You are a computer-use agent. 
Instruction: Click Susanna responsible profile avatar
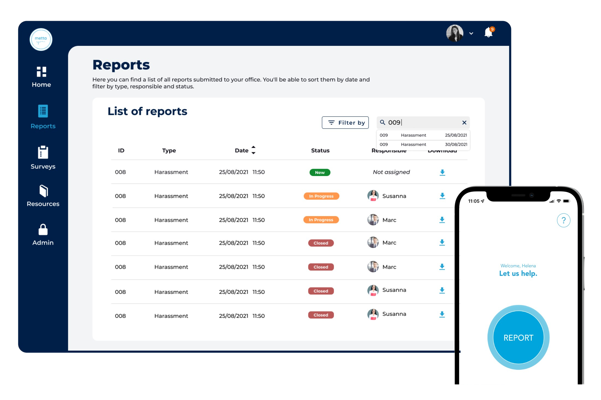(372, 195)
